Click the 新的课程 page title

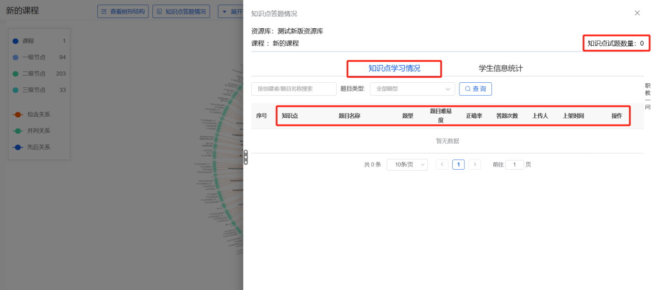pyautogui.click(x=22, y=11)
